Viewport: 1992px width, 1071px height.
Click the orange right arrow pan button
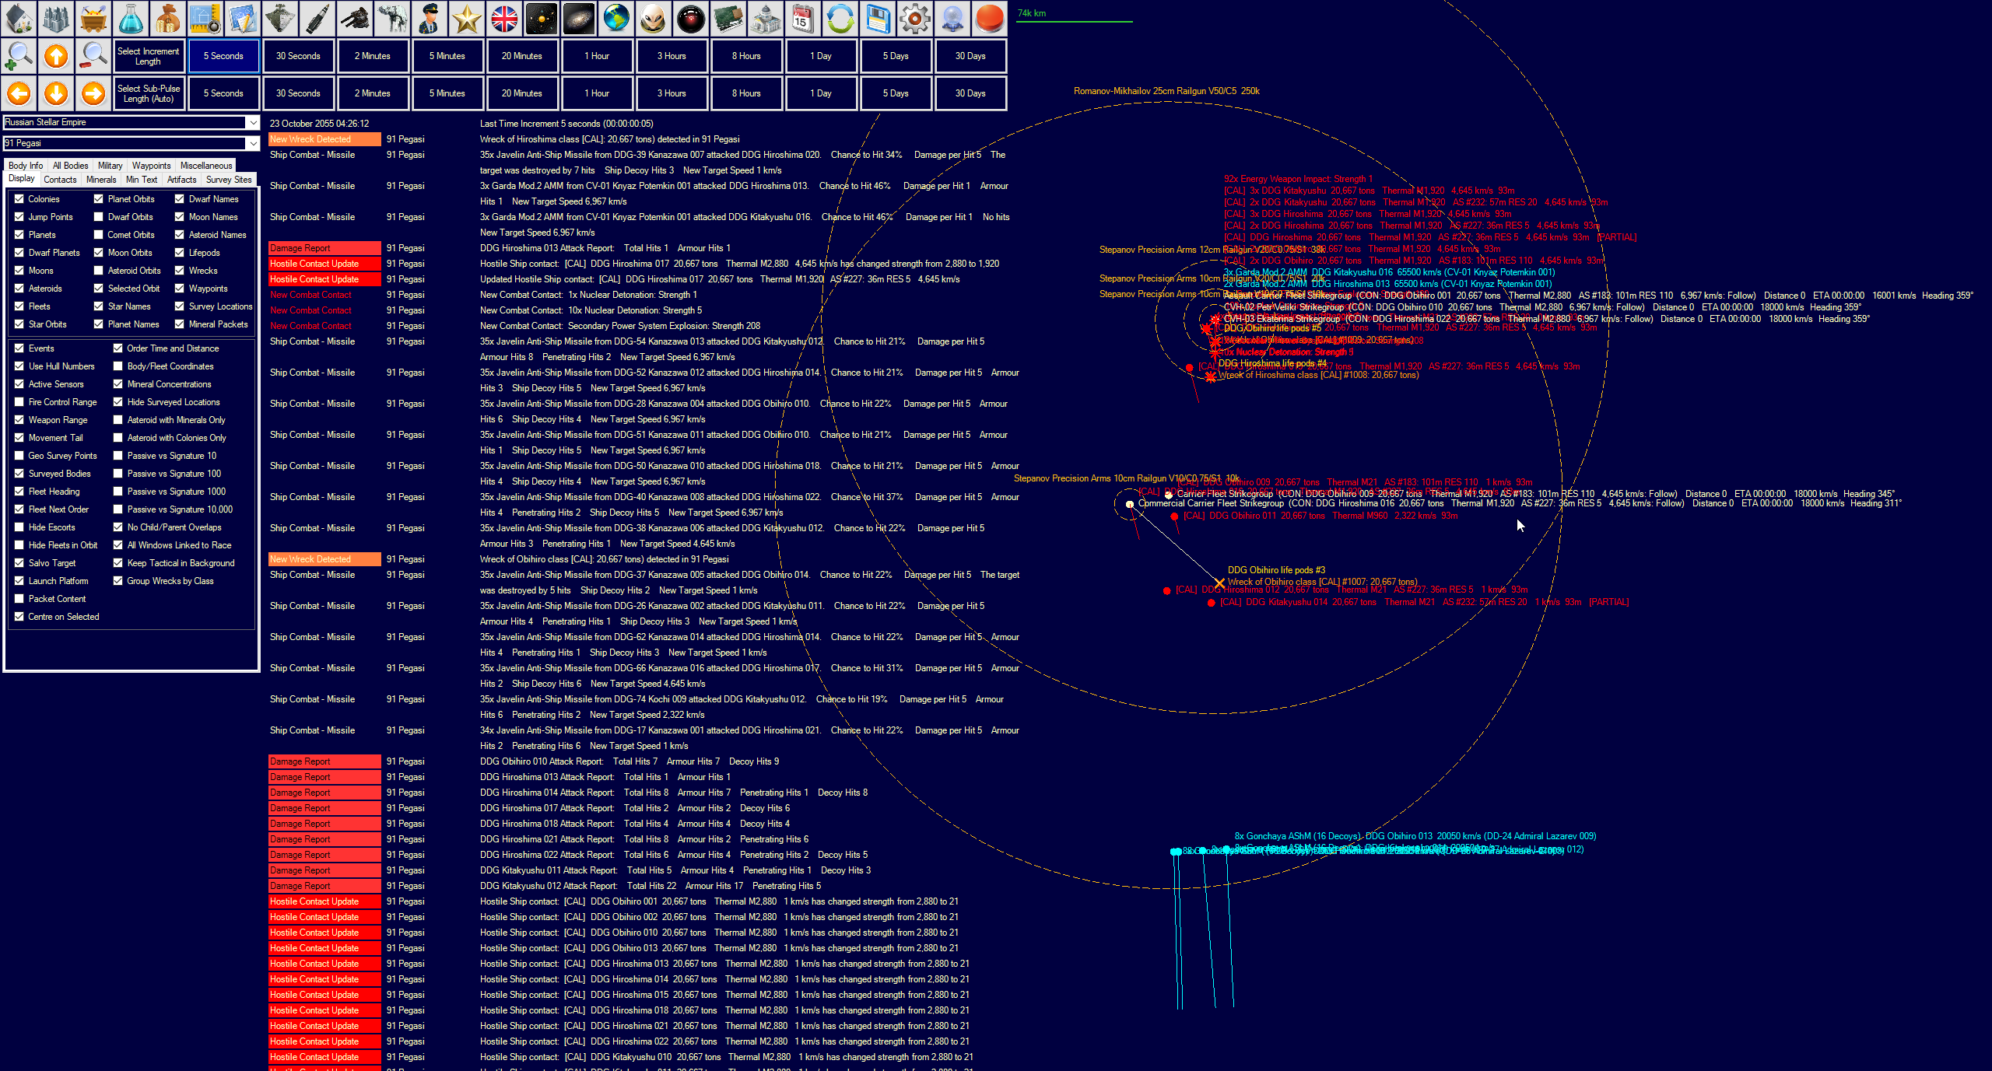pyautogui.click(x=93, y=93)
